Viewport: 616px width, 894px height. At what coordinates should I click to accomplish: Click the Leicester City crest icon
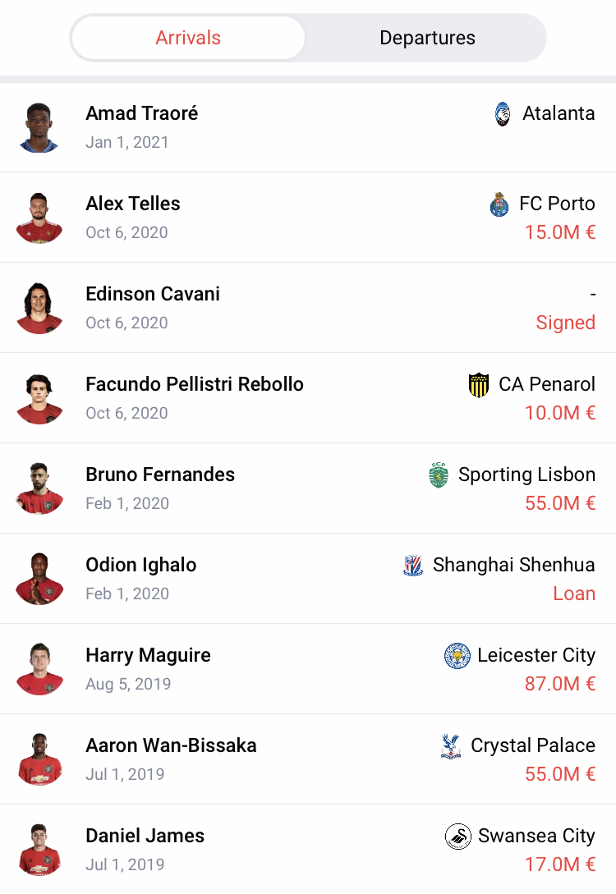pos(457,656)
